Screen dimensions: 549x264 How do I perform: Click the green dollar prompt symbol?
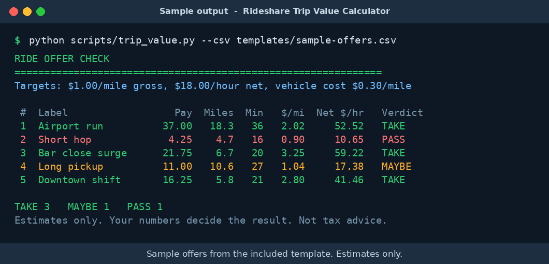[18, 40]
